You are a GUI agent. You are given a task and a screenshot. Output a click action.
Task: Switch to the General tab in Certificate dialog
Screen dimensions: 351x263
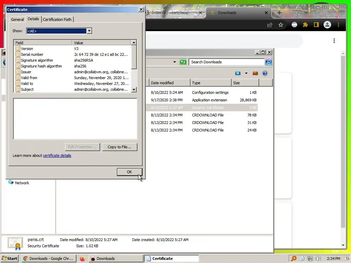click(17, 20)
